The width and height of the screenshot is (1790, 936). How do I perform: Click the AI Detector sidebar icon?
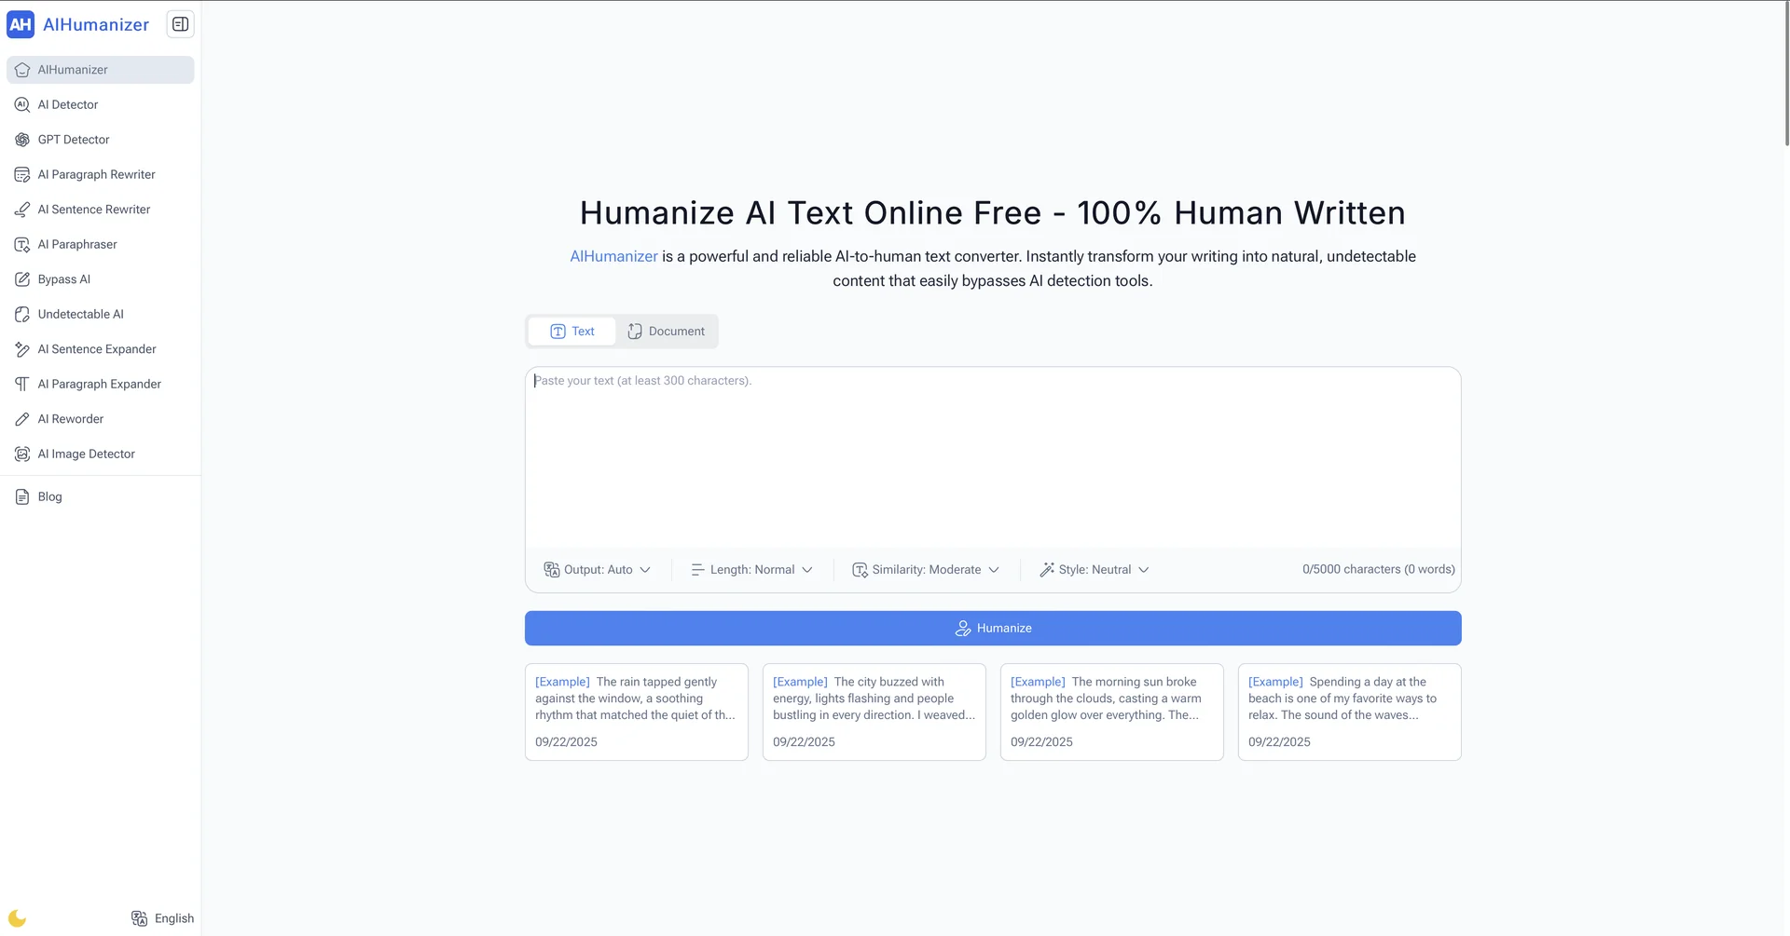(x=22, y=104)
